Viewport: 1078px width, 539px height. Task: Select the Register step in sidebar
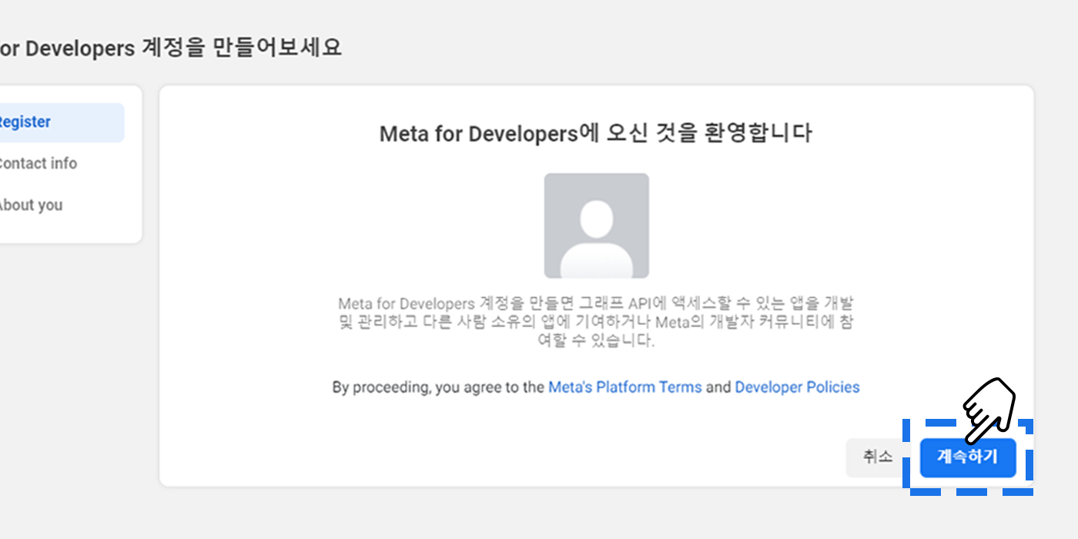point(60,122)
